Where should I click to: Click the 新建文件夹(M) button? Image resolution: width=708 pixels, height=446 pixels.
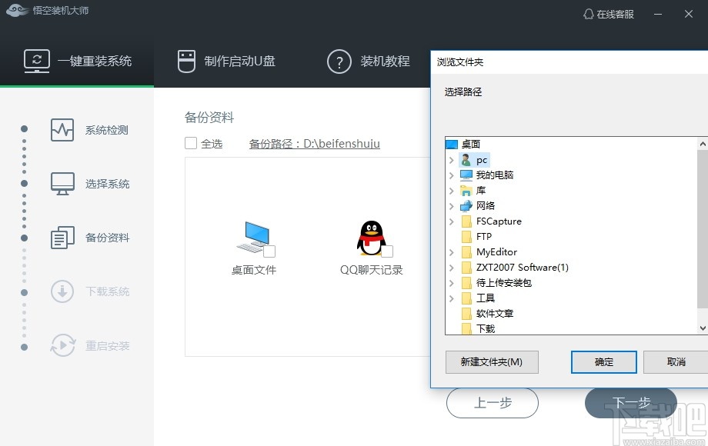pos(491,361)
